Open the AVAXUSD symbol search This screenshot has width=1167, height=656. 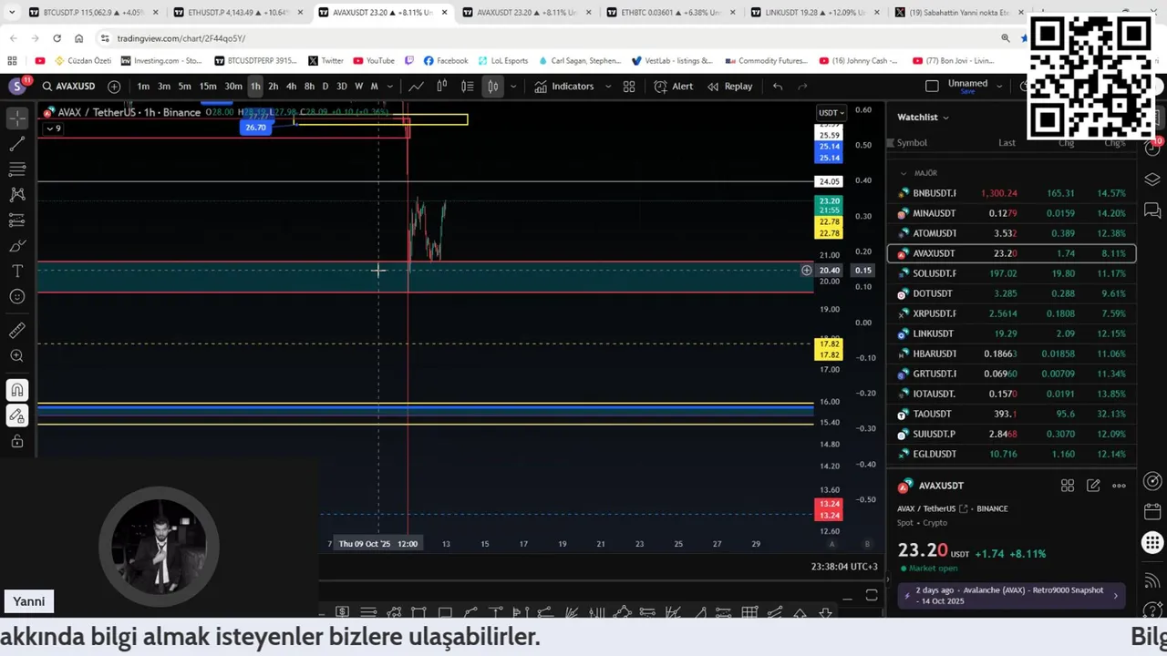click(x=68, y=87)
